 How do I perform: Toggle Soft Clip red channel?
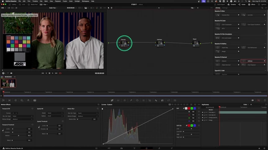189,125
